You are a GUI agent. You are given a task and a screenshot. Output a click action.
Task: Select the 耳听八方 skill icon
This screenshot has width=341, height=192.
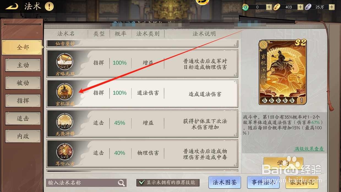[x=65, y=152]
